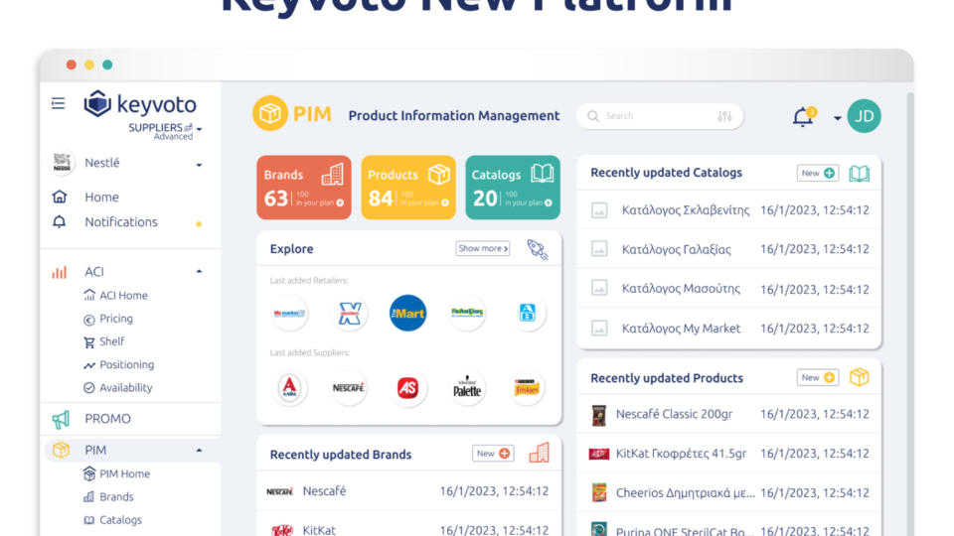Select the Masoutis retailer logo

coord(349,313)
